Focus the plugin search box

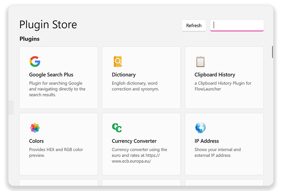[237, 25]
